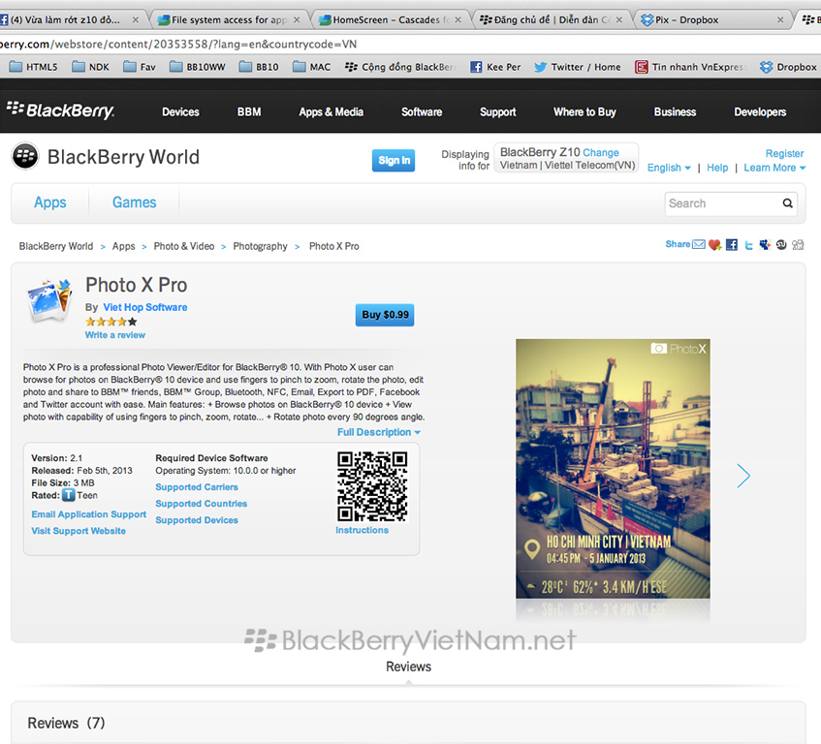Click the StumbleUpon share icon
This screenshot has width=821, height=744.
[781, 245]
